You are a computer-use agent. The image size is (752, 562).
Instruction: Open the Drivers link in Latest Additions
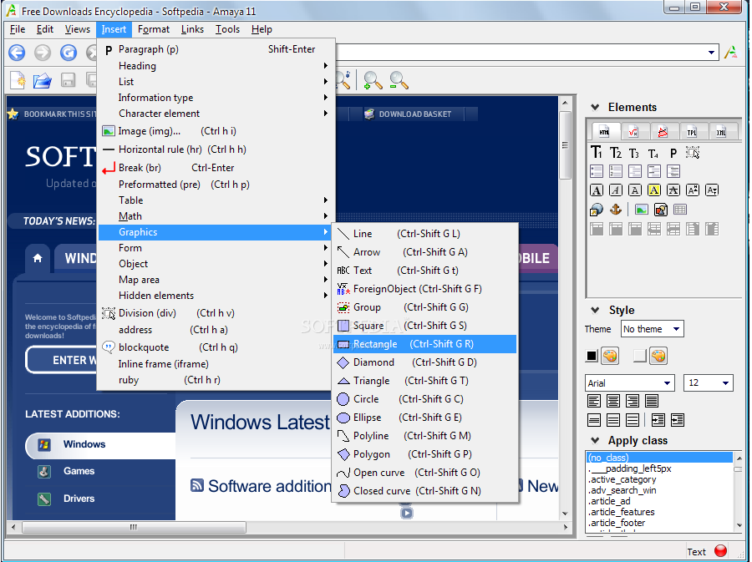tap(79, 499)
